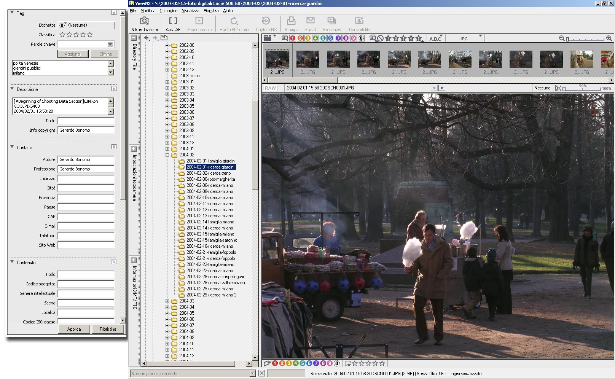615x379 pixels.
Task: Collapse the Contatto section
Action: click(12, 147)
